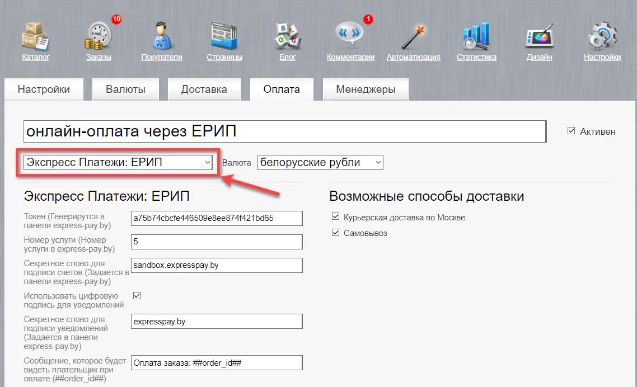Open the Настройки gear icon
The height and width of the screenshot is (387, 637).
pos(602,35)
